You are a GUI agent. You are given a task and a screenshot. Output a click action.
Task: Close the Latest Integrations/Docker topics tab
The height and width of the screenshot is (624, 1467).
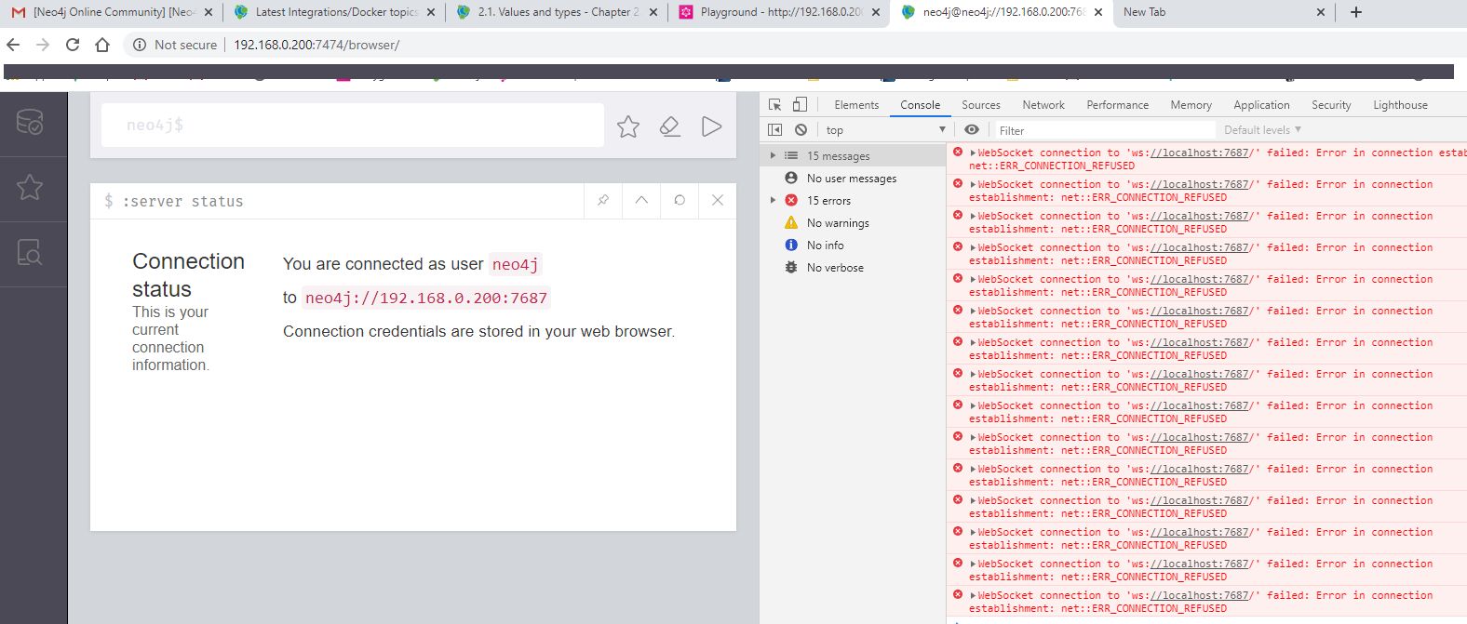pyautogui.click(x=431, y=12)
